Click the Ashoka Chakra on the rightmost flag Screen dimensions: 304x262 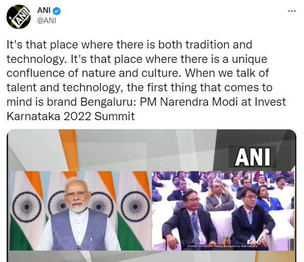tap(135, 207)
